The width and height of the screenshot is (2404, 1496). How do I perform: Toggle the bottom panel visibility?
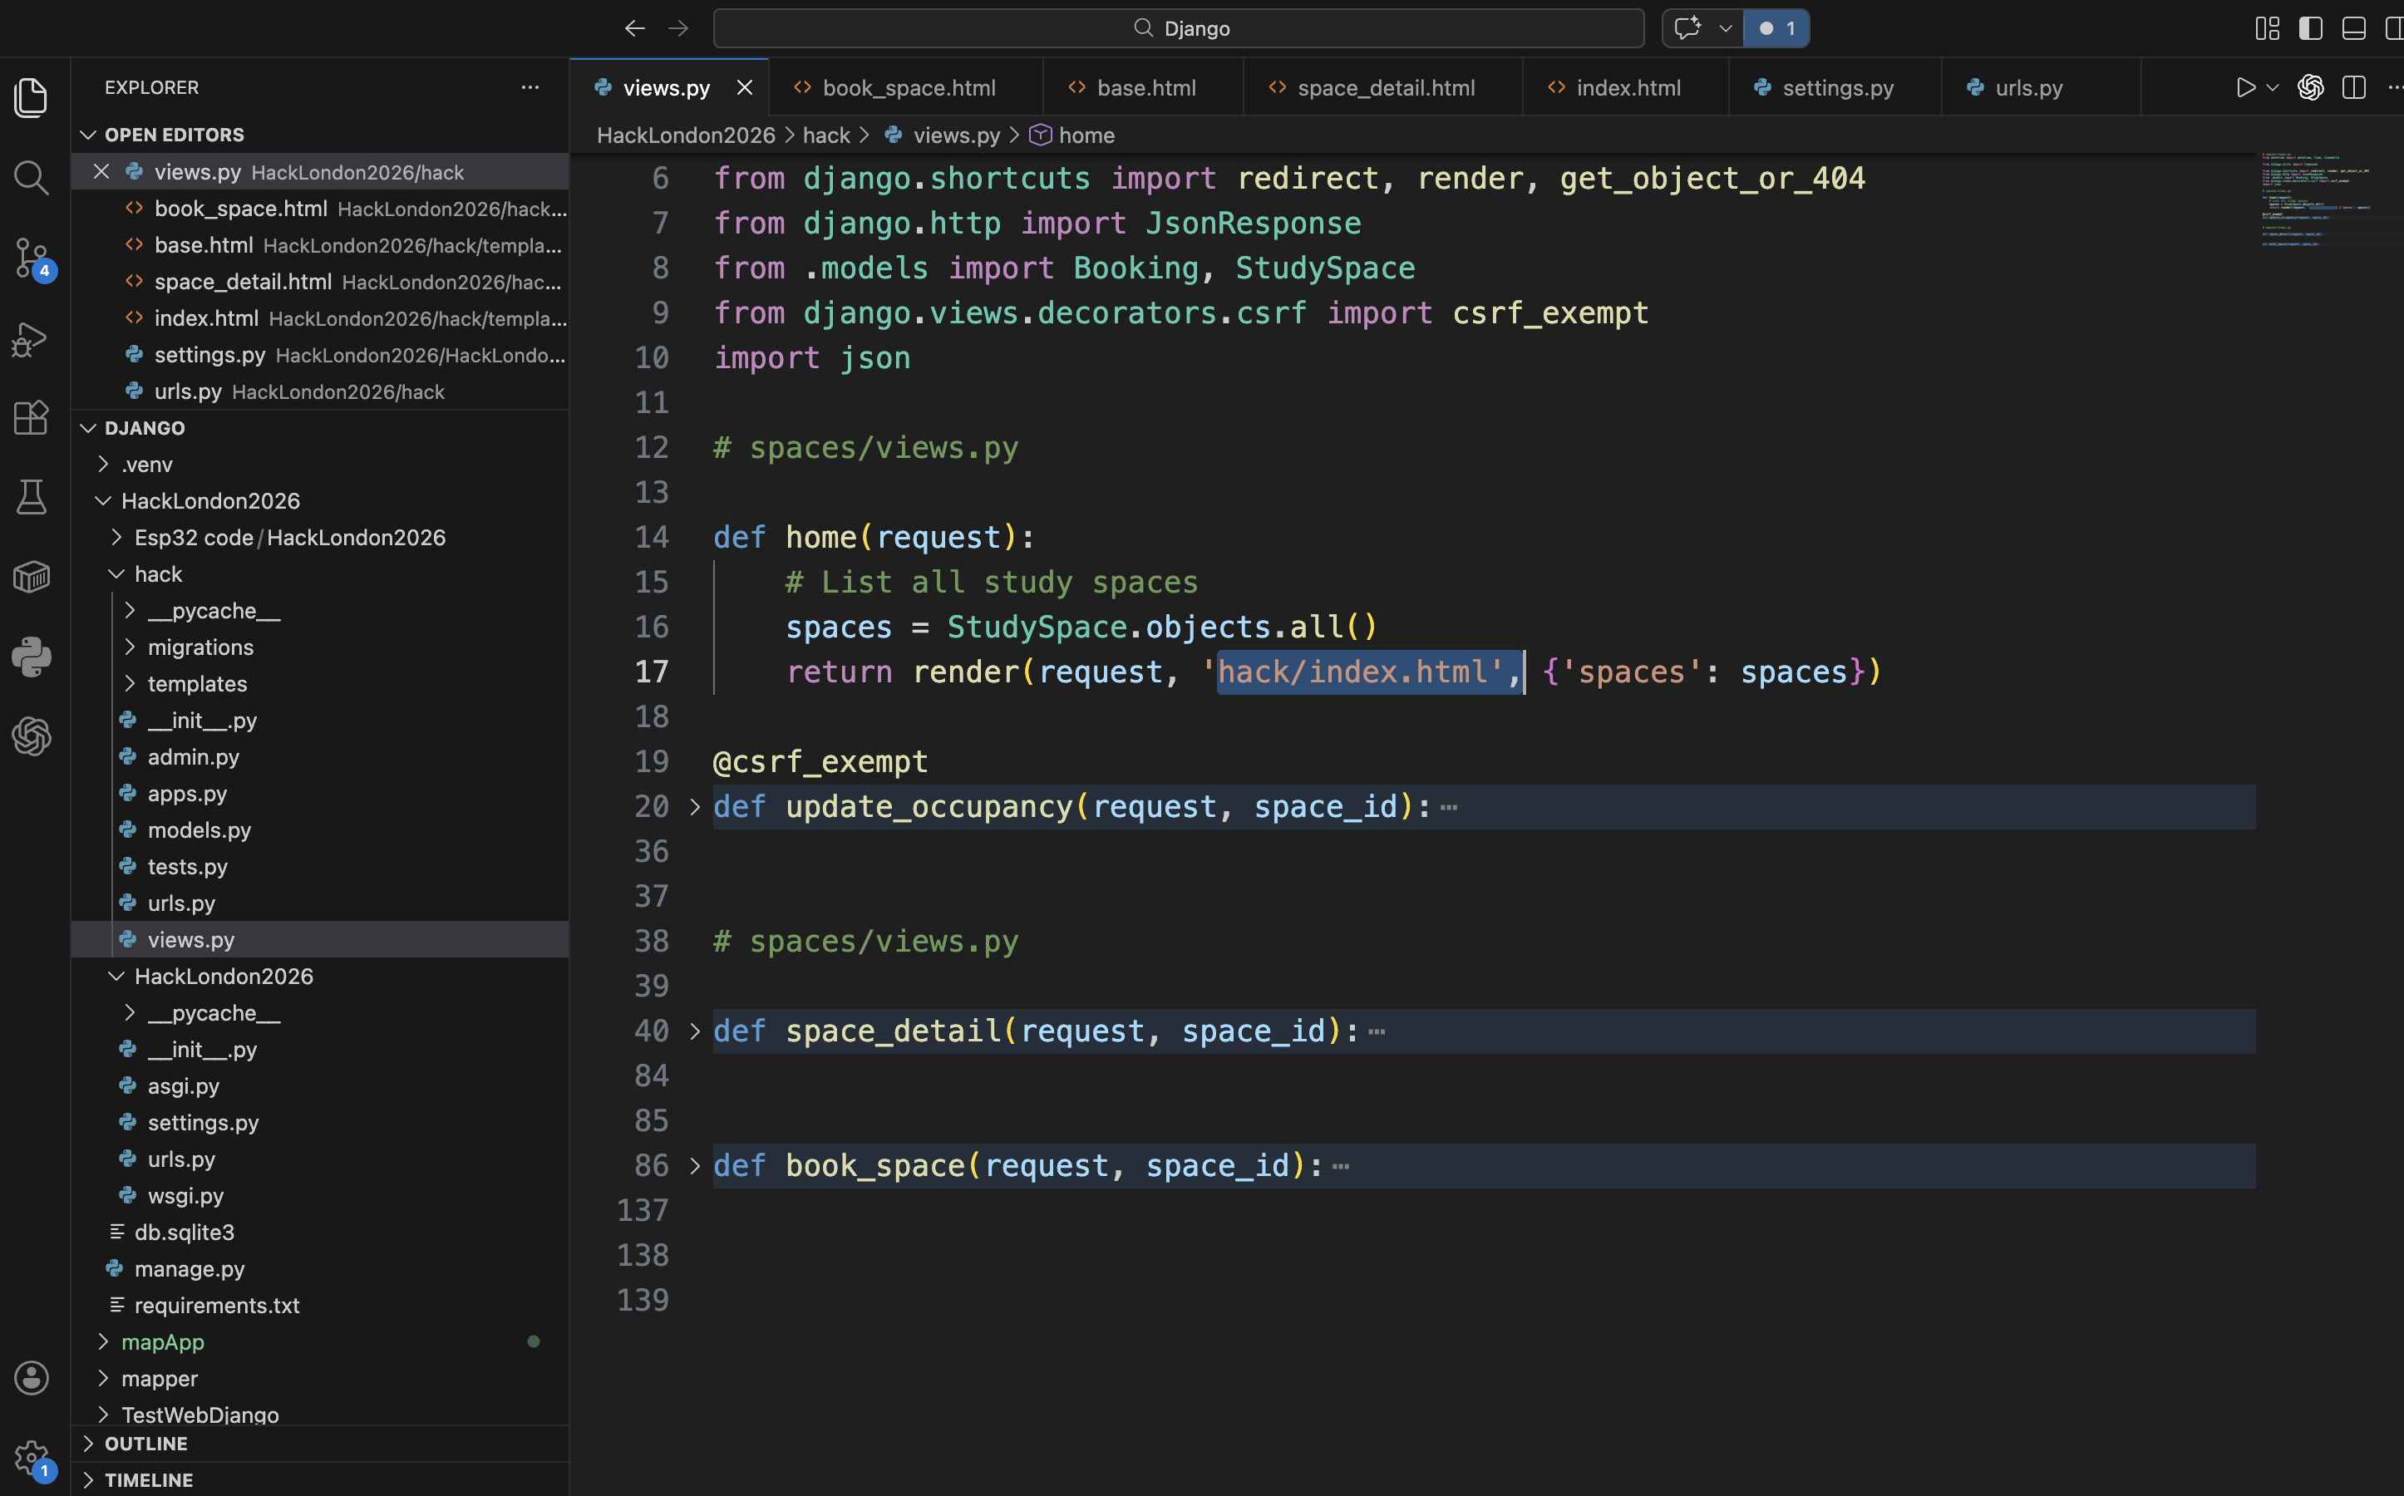tap(2353, 29)
